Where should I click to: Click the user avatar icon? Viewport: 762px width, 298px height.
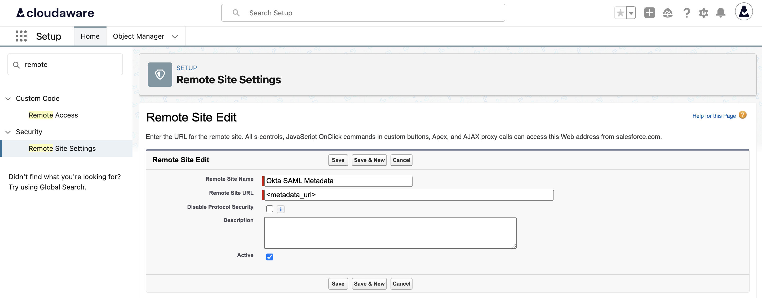click(x=744, y=12)
